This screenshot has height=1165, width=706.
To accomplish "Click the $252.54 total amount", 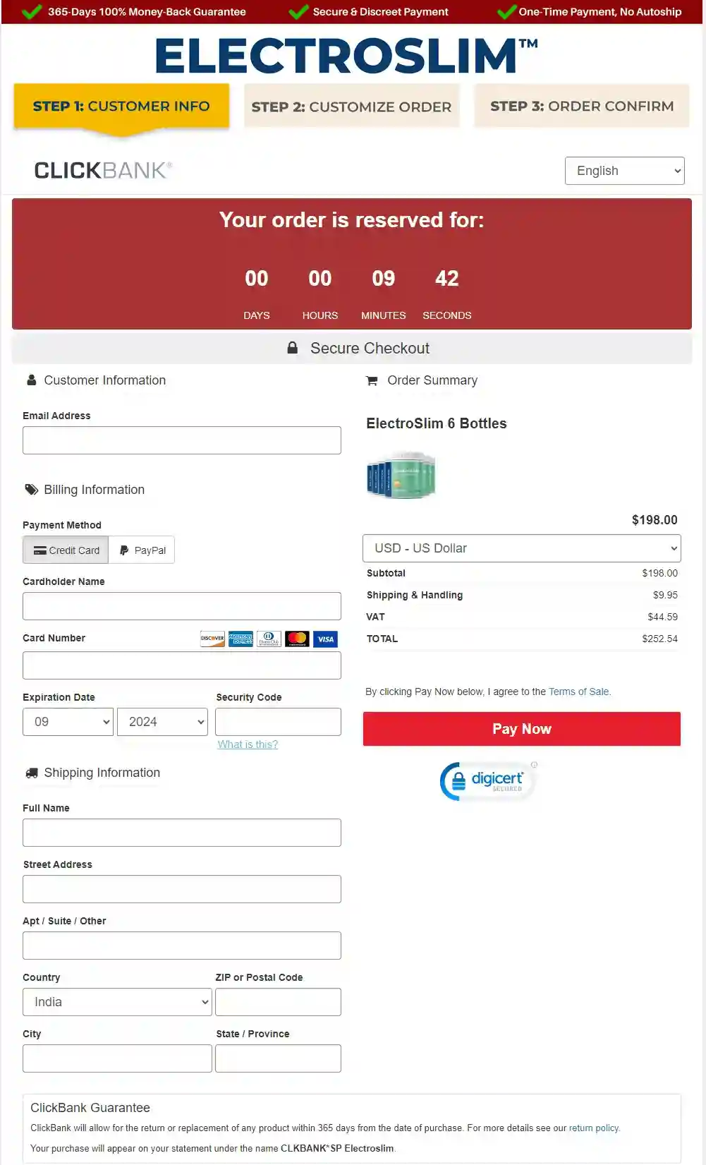I will [x=659, y=639].
